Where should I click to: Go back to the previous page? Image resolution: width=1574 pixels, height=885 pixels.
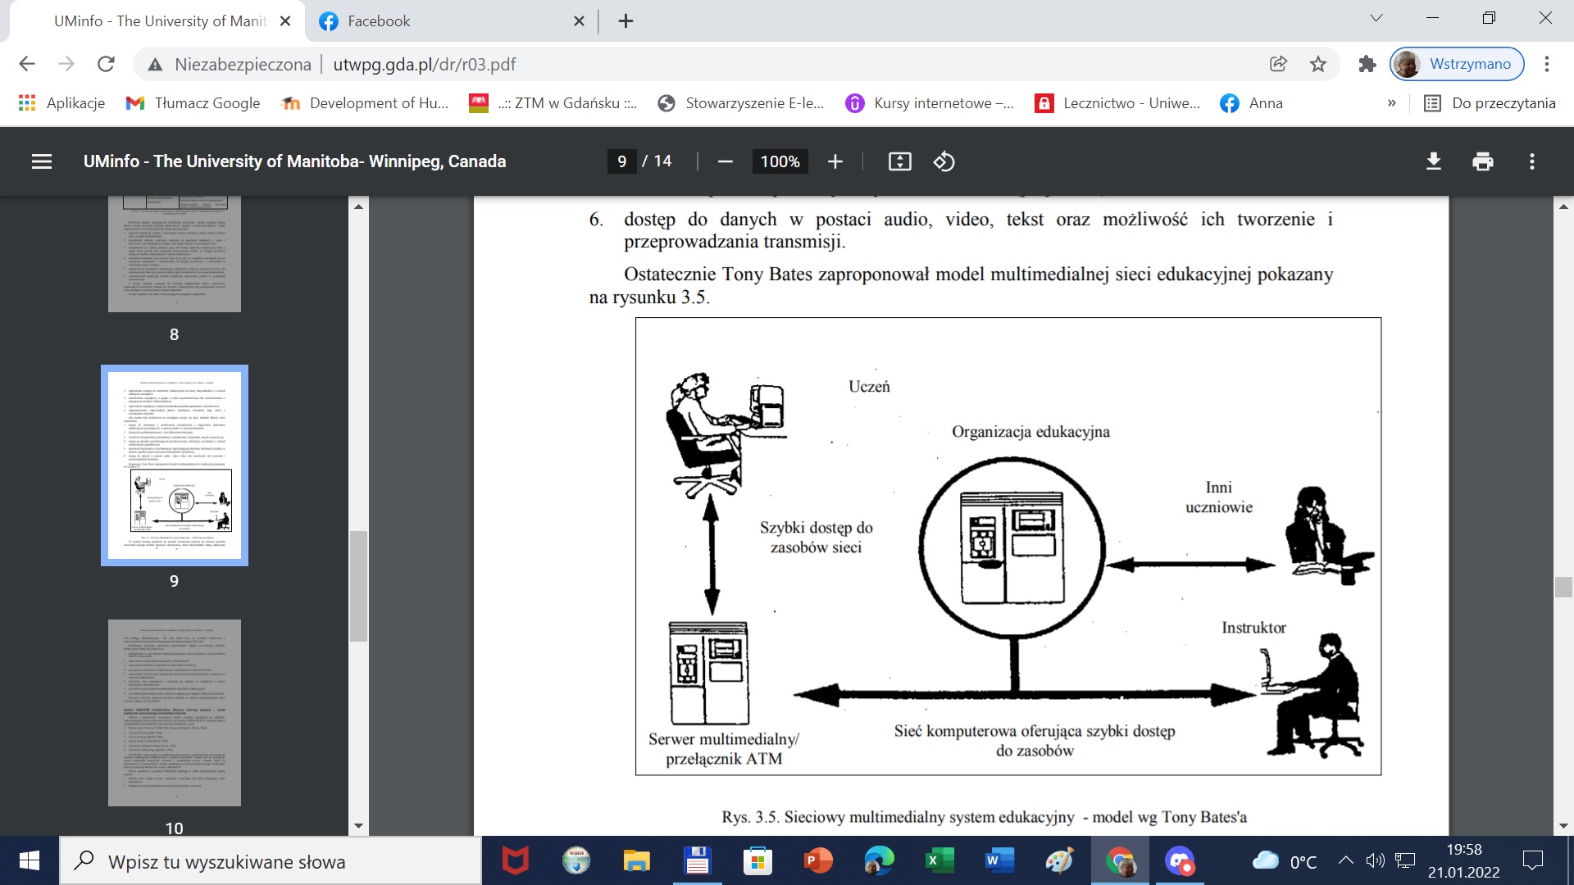click(x=27, y=64)
